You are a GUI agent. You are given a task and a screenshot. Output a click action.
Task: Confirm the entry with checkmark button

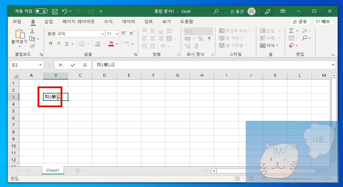[73, 65]
